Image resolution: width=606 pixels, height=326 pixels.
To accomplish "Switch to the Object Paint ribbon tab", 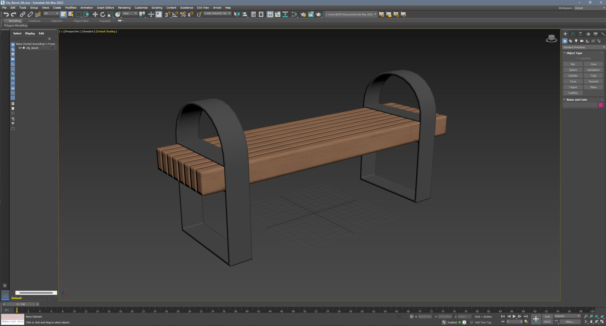I will 81,21.
